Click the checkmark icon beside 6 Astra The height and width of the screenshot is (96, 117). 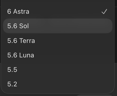tap(104, 11)
